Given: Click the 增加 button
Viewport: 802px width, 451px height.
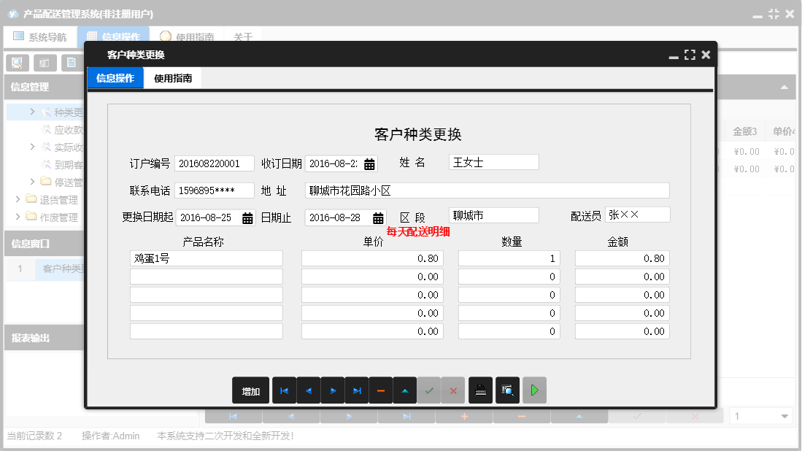Looking at the screenshot, I should click(x=251, y=390).
